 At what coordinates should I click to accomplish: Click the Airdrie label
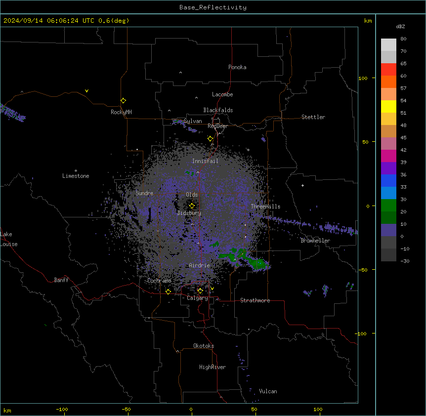(x=199, y=265)
